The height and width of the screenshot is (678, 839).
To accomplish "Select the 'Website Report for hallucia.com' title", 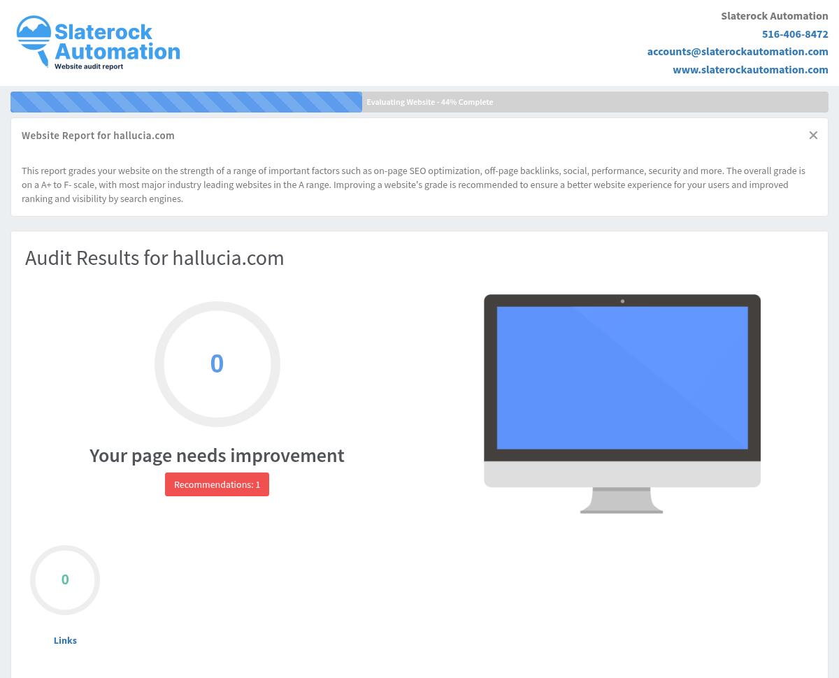I will click(x=98, y=136).
